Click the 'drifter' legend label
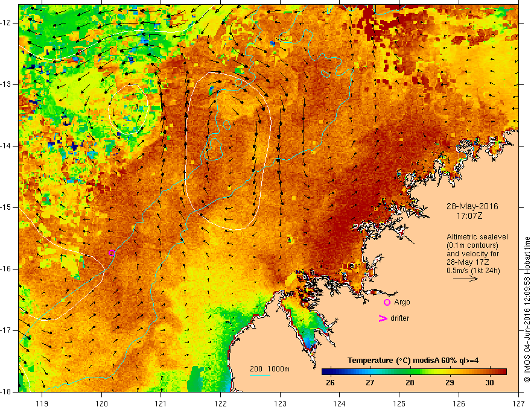This screenshot has height=410, width=531. click(399, 318)
